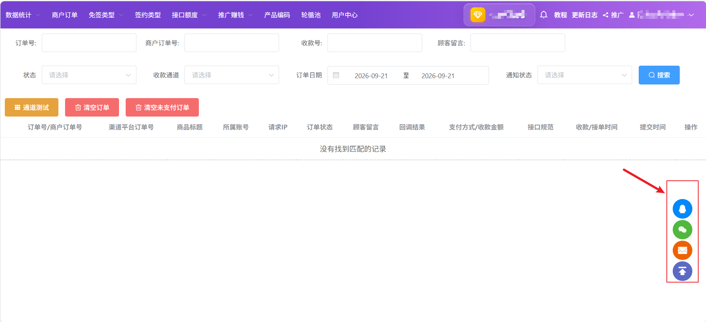Open the 收款通道 dropdown

point(232,75)
